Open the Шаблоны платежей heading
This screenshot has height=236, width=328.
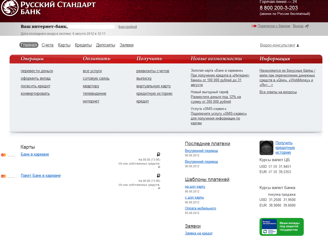pos(207,179)
